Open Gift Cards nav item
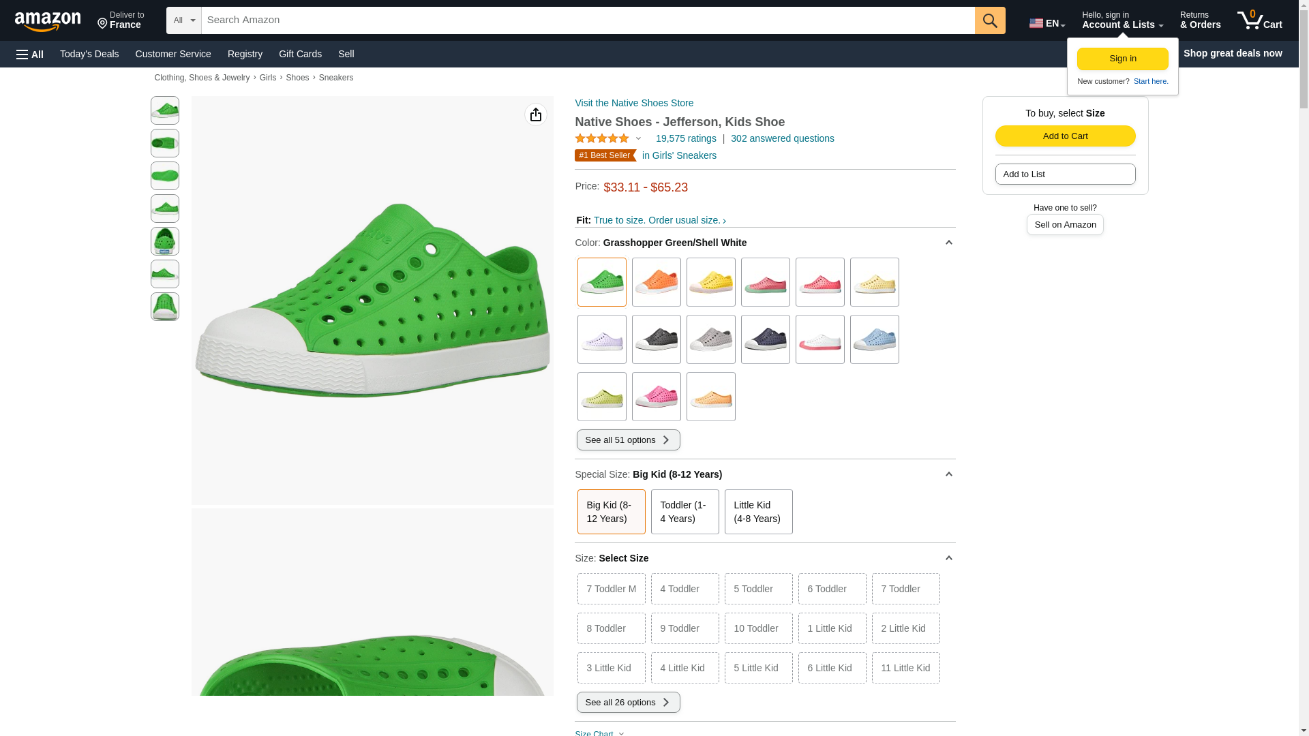Viewport: 1309px width, 736px height. [300, 54]
